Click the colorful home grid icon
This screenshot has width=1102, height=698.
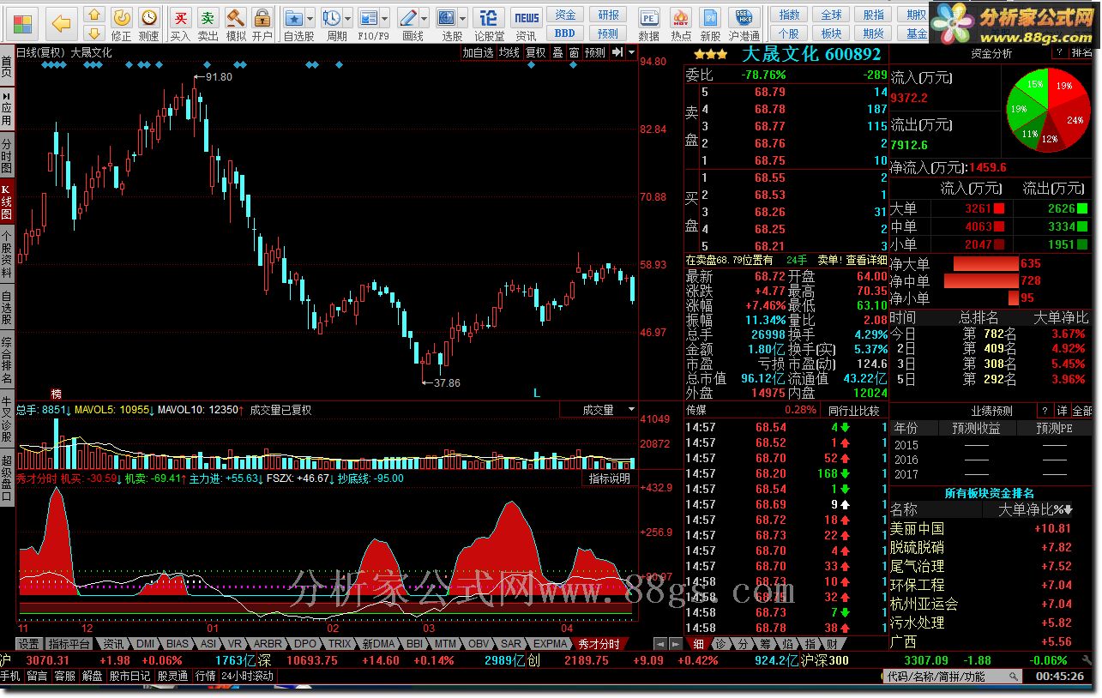click(x=21, y=24)
